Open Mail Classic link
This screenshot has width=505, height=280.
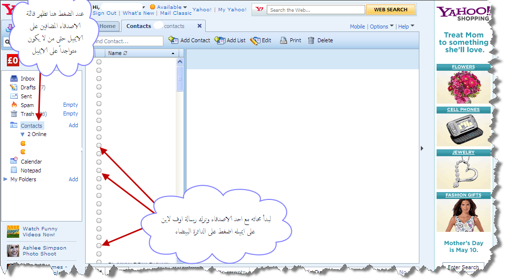tap(176, 13)
